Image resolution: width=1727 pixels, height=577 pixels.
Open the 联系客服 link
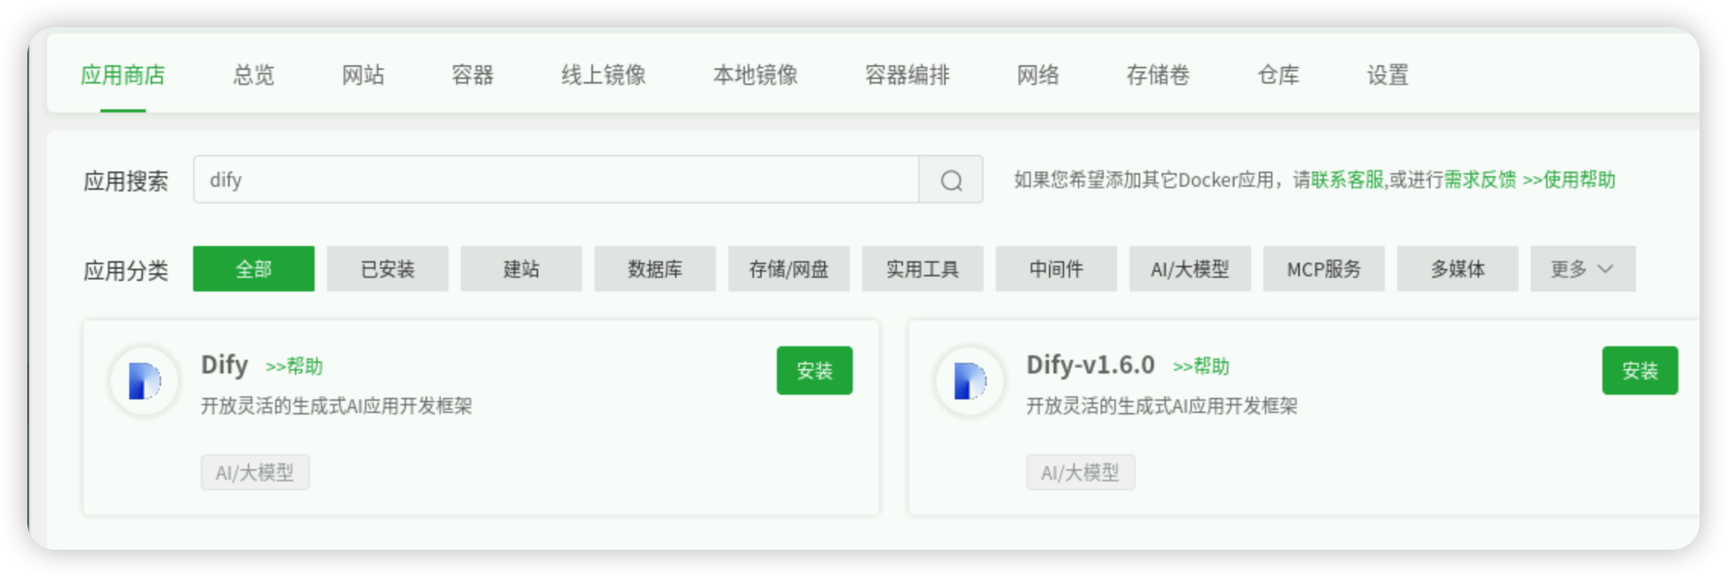1348,180
